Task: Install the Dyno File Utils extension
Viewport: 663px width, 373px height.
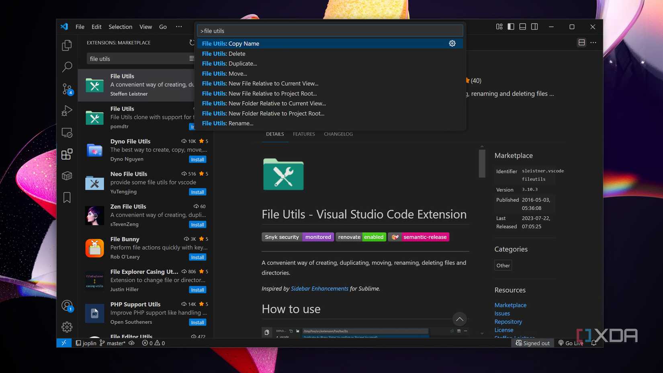Action: click(x=197, y=160)
